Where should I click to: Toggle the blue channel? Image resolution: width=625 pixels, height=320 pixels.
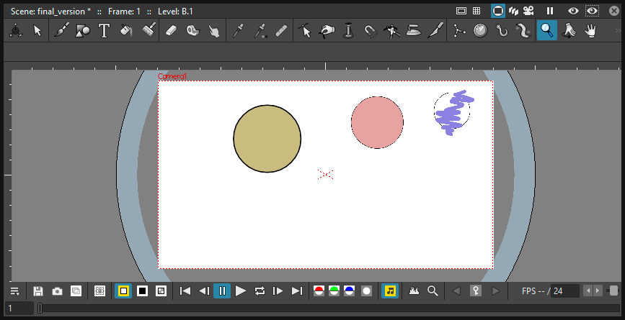[350, 291]
